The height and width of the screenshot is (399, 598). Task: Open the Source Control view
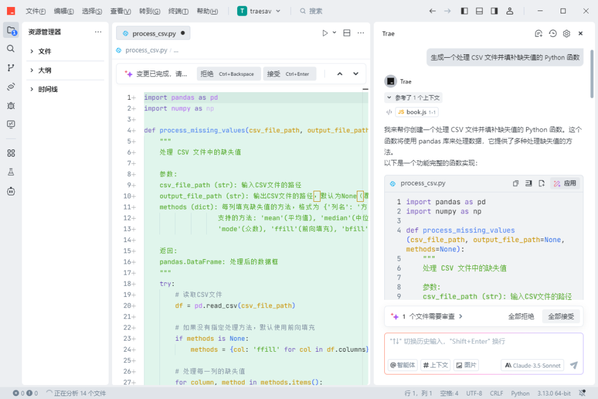coord(11,68)
